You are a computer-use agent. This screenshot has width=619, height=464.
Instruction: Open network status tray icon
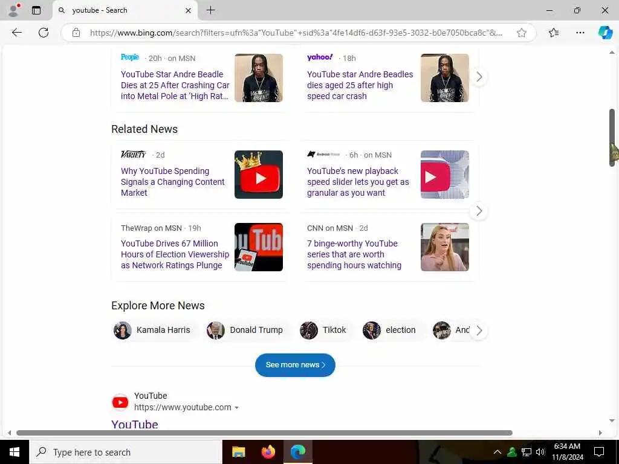point(527,452)
